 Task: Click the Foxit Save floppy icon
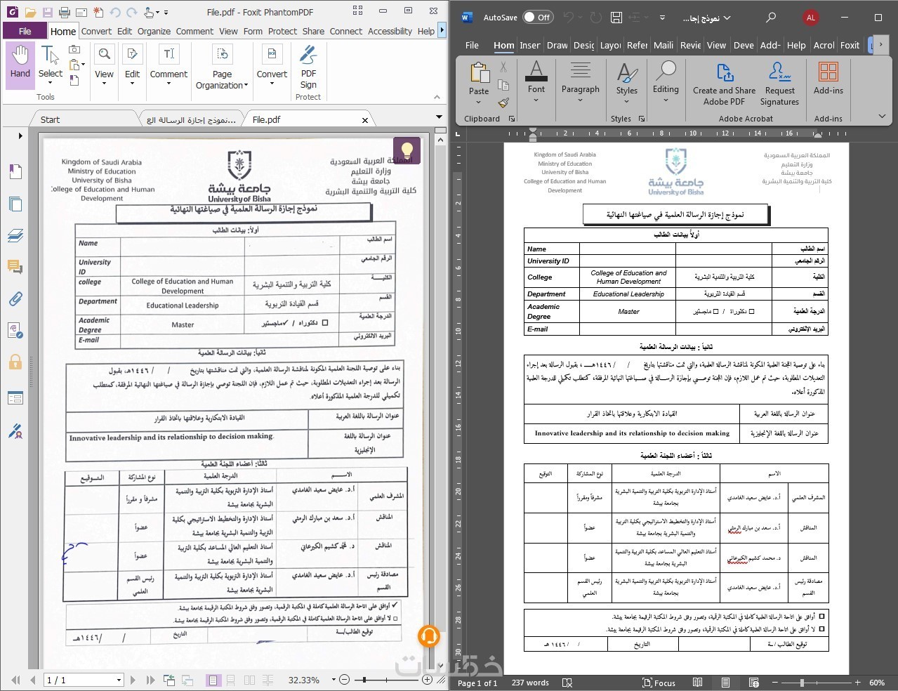(x=47, y=13)
